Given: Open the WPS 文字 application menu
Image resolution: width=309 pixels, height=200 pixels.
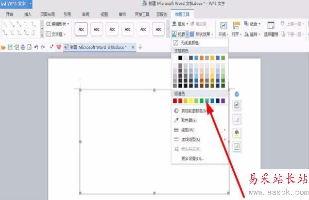Looking at the screenshot, I should 16,4.
